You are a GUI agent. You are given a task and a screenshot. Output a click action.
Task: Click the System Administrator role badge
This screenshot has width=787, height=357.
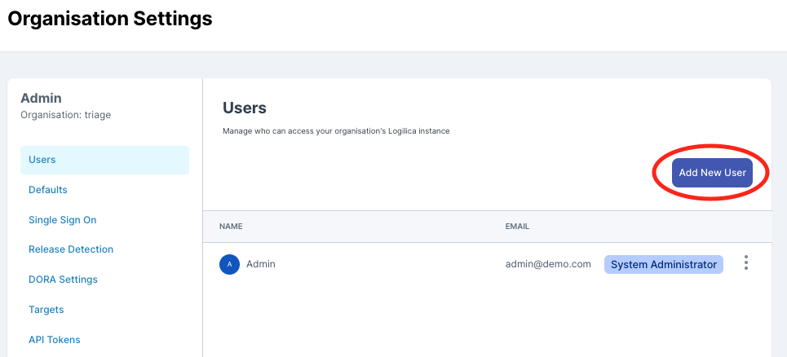click(x=663, y=264)
